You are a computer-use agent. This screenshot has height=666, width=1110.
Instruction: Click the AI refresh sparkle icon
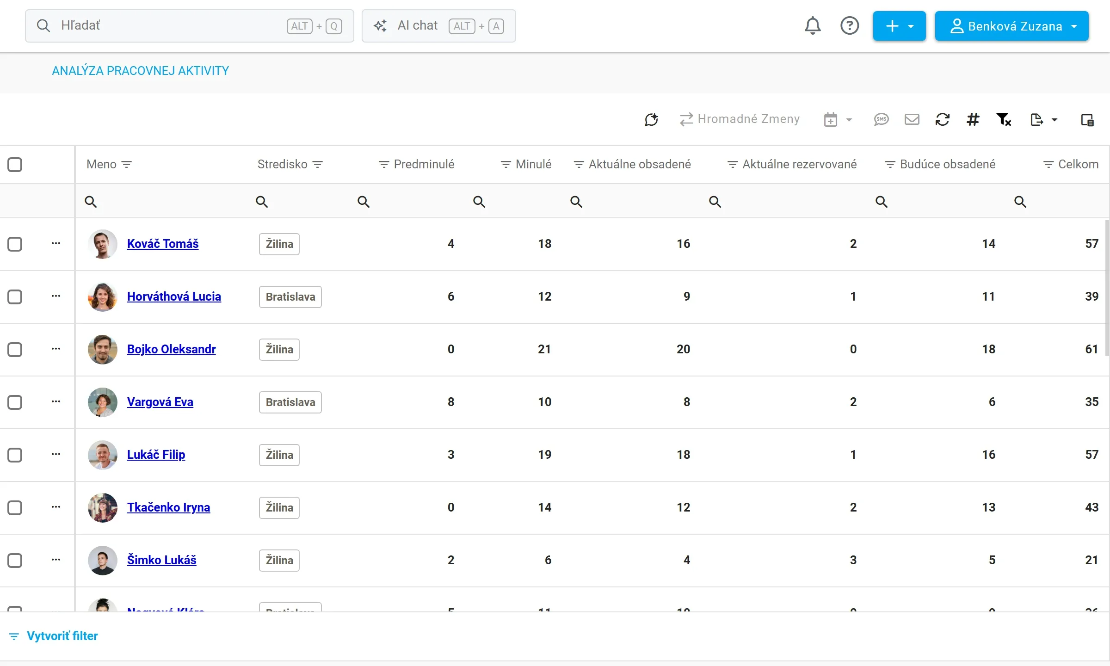pos(651,120)
